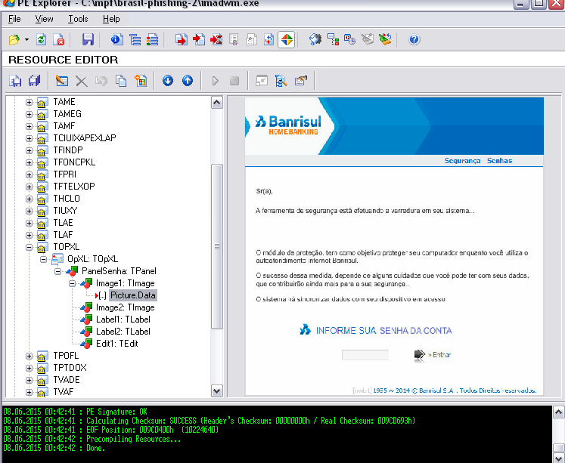Viewport: 565px width, 463px height.
Task: Open the data directories list icon
Action: click(x=135, y=39)
